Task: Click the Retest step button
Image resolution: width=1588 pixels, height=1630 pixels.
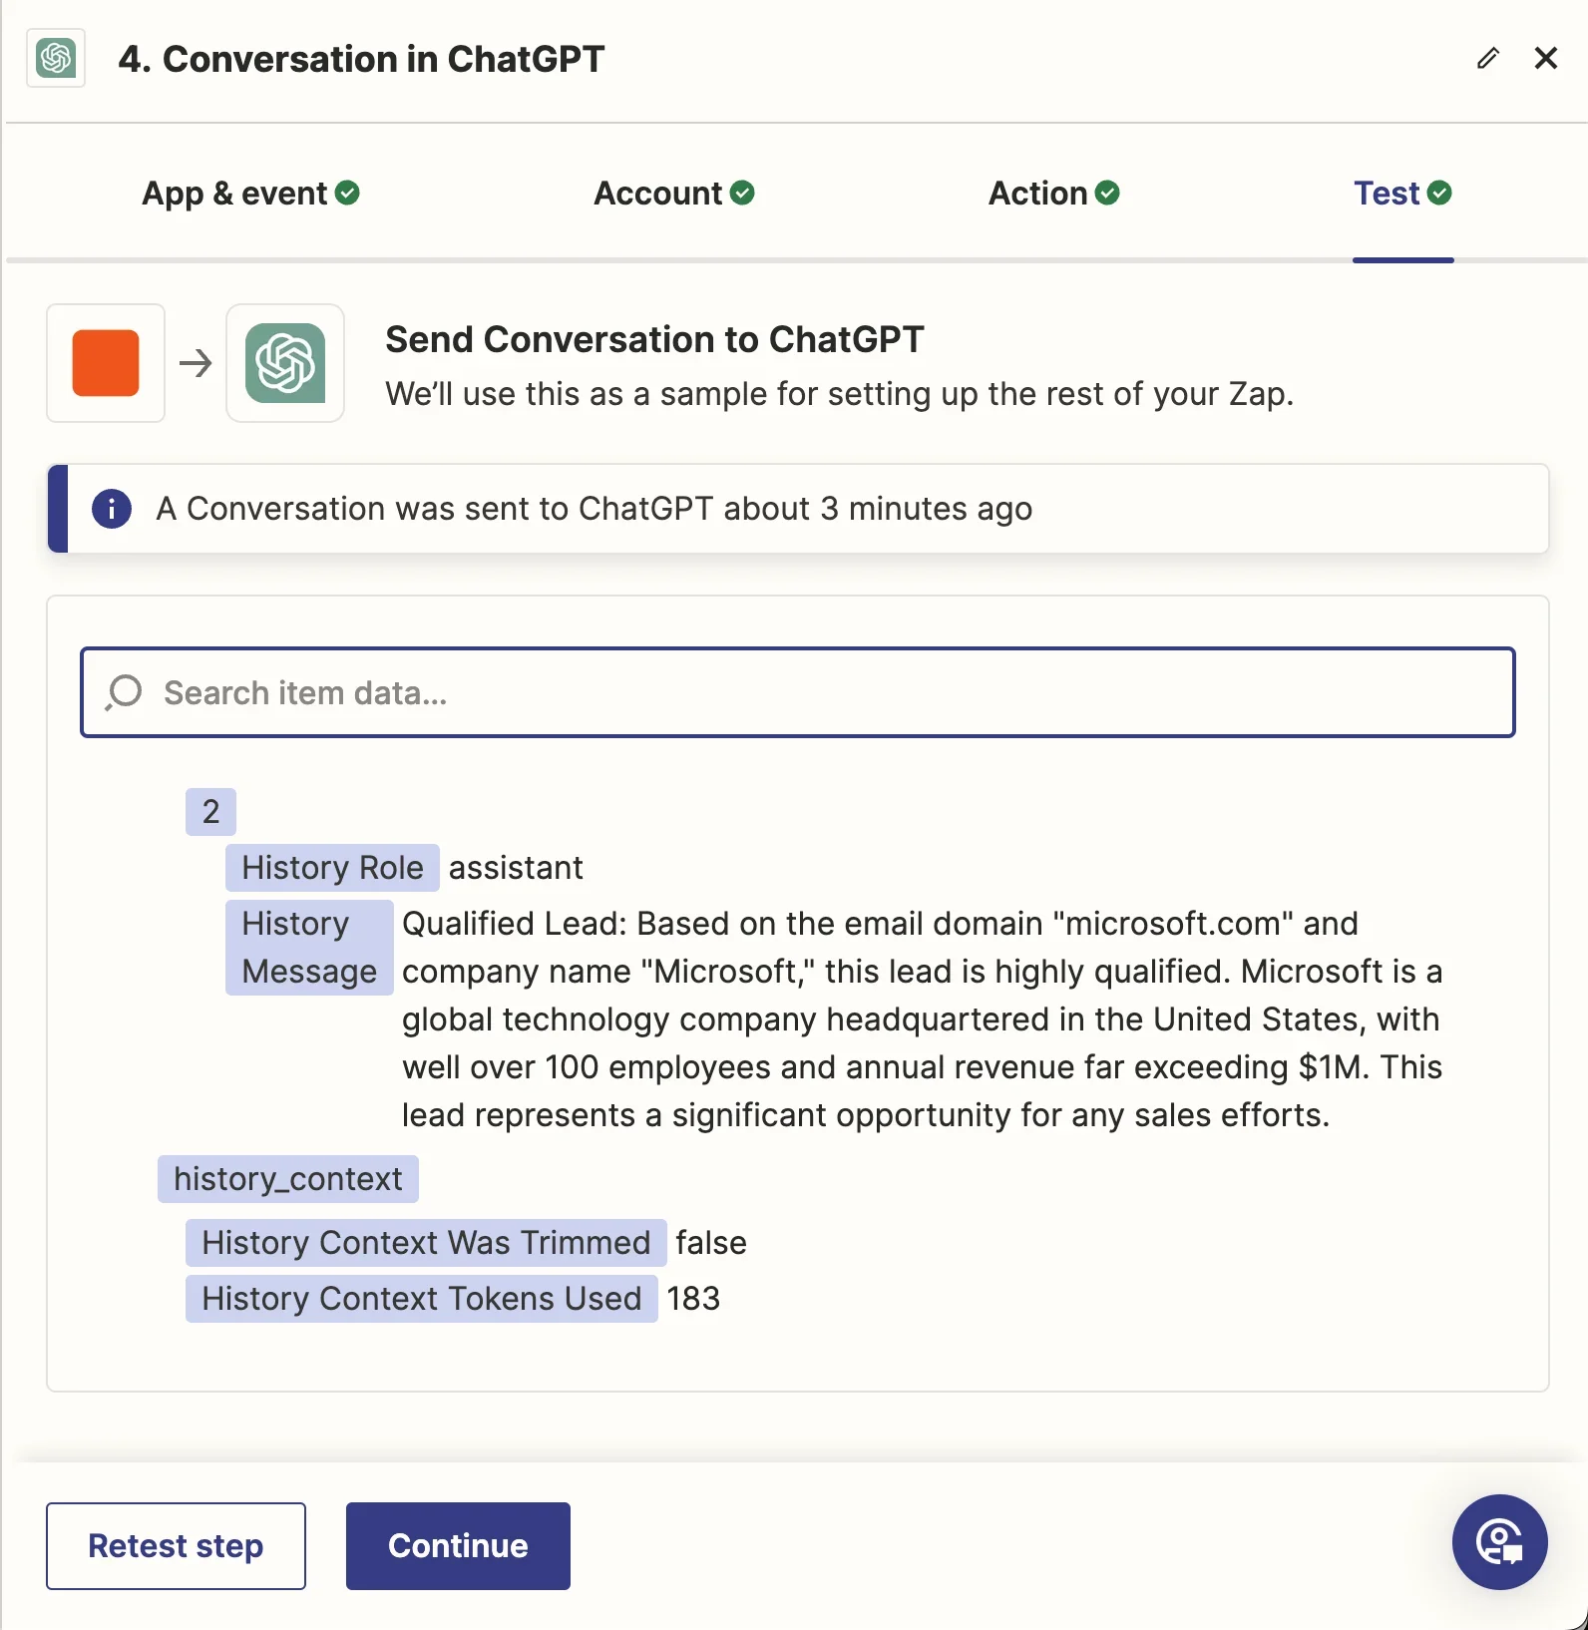Action: (x=176, y=1546)
